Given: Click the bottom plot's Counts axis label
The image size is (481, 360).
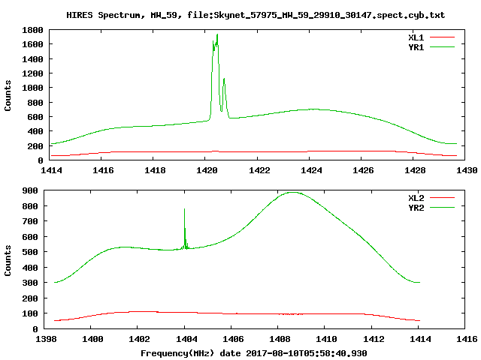Looking at the screenshot, I should click(8, 260).
